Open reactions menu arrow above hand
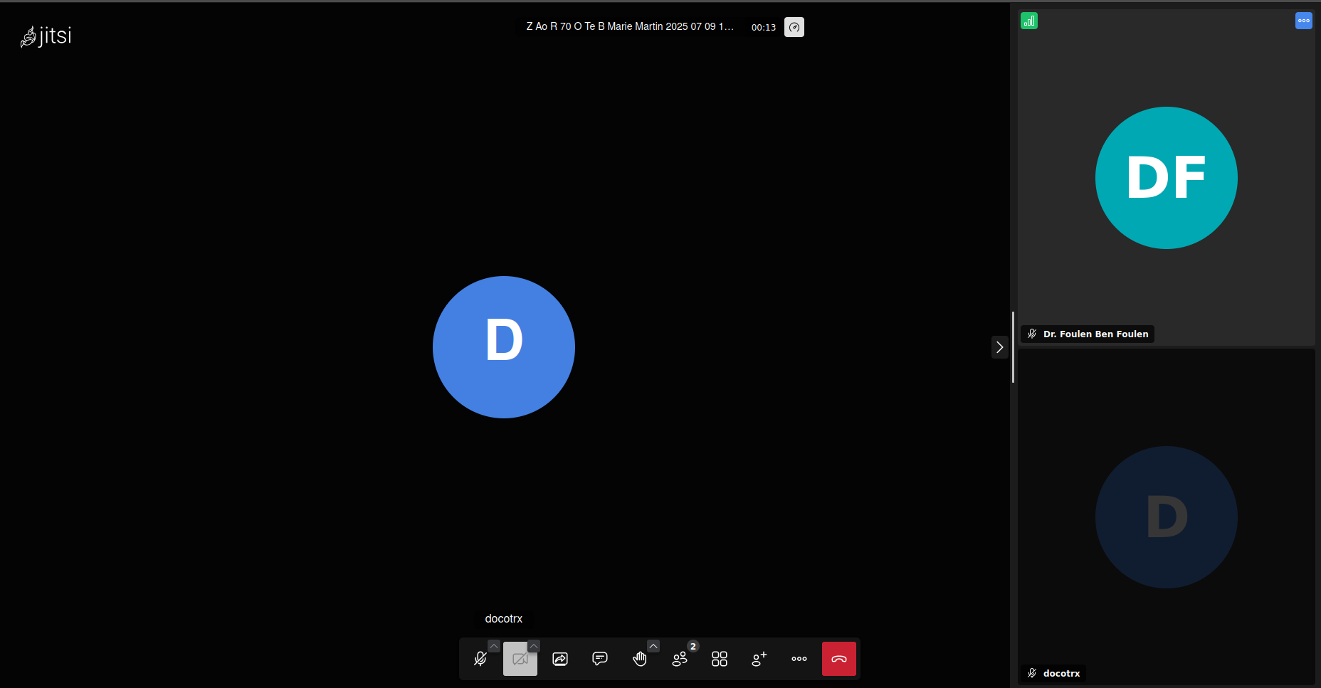1321x688 pixels. (653, 646)
